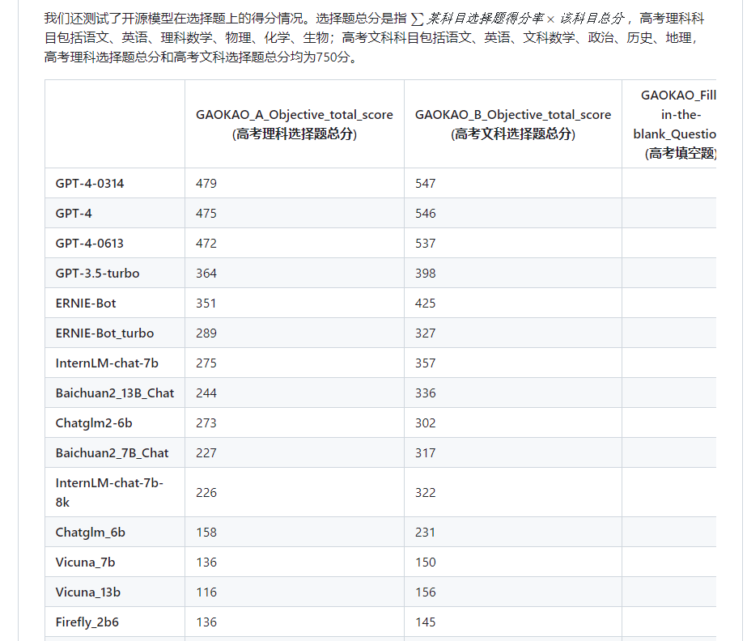Click the Baichuan2_13B_Chat row label
Screen dimensions: 747x641
coord(115,393)
